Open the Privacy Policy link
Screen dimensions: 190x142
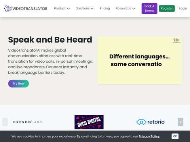(x=149, y=136)
